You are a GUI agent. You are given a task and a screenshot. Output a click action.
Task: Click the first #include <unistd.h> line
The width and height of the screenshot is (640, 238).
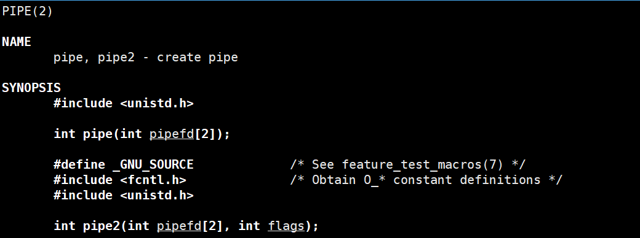124,103
